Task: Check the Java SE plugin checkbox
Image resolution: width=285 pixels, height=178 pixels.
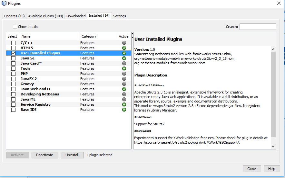Action: (13, 58)
